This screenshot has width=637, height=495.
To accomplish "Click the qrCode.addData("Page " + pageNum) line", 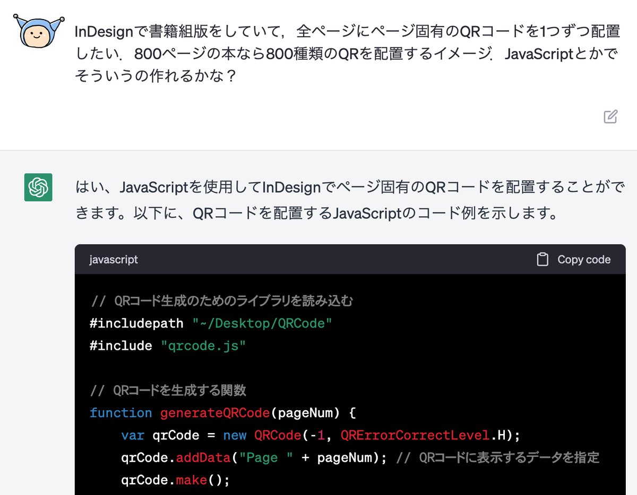I will pos(254,457).
